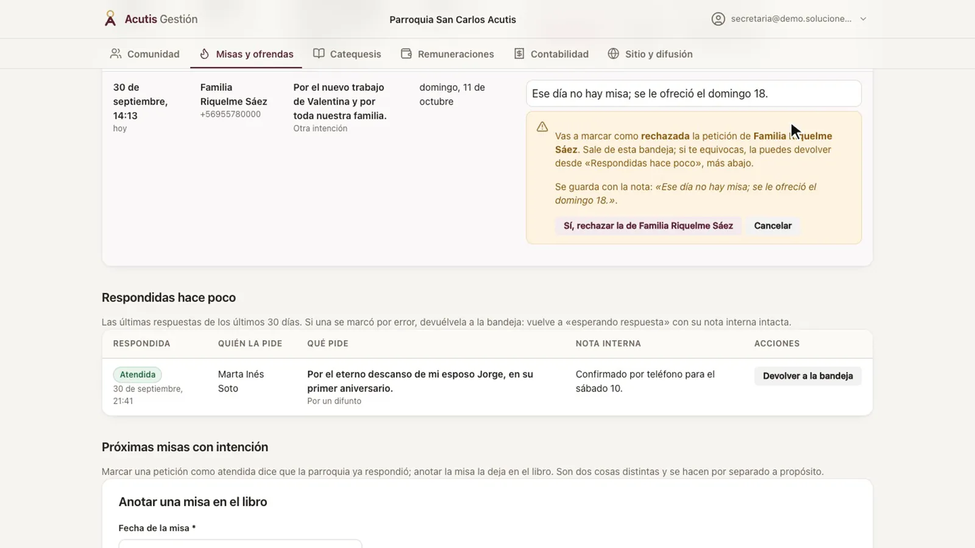Go to the Remuneraciones tab
This screenshot has height=548, width=975.
click(x=447, y=54)
